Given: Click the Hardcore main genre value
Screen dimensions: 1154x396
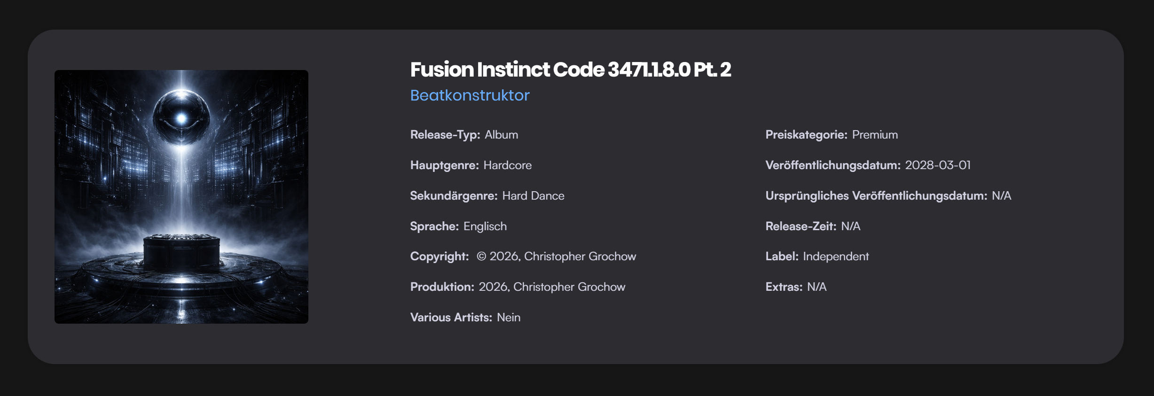Looking at the screenshot, I should pyautogui.click(x=507, y=165).
